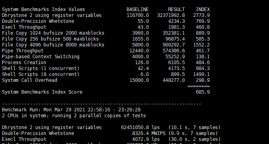269x144 pixels.
Task: Click Dhrystone result value 32371992.8
Action: [171, 15]
